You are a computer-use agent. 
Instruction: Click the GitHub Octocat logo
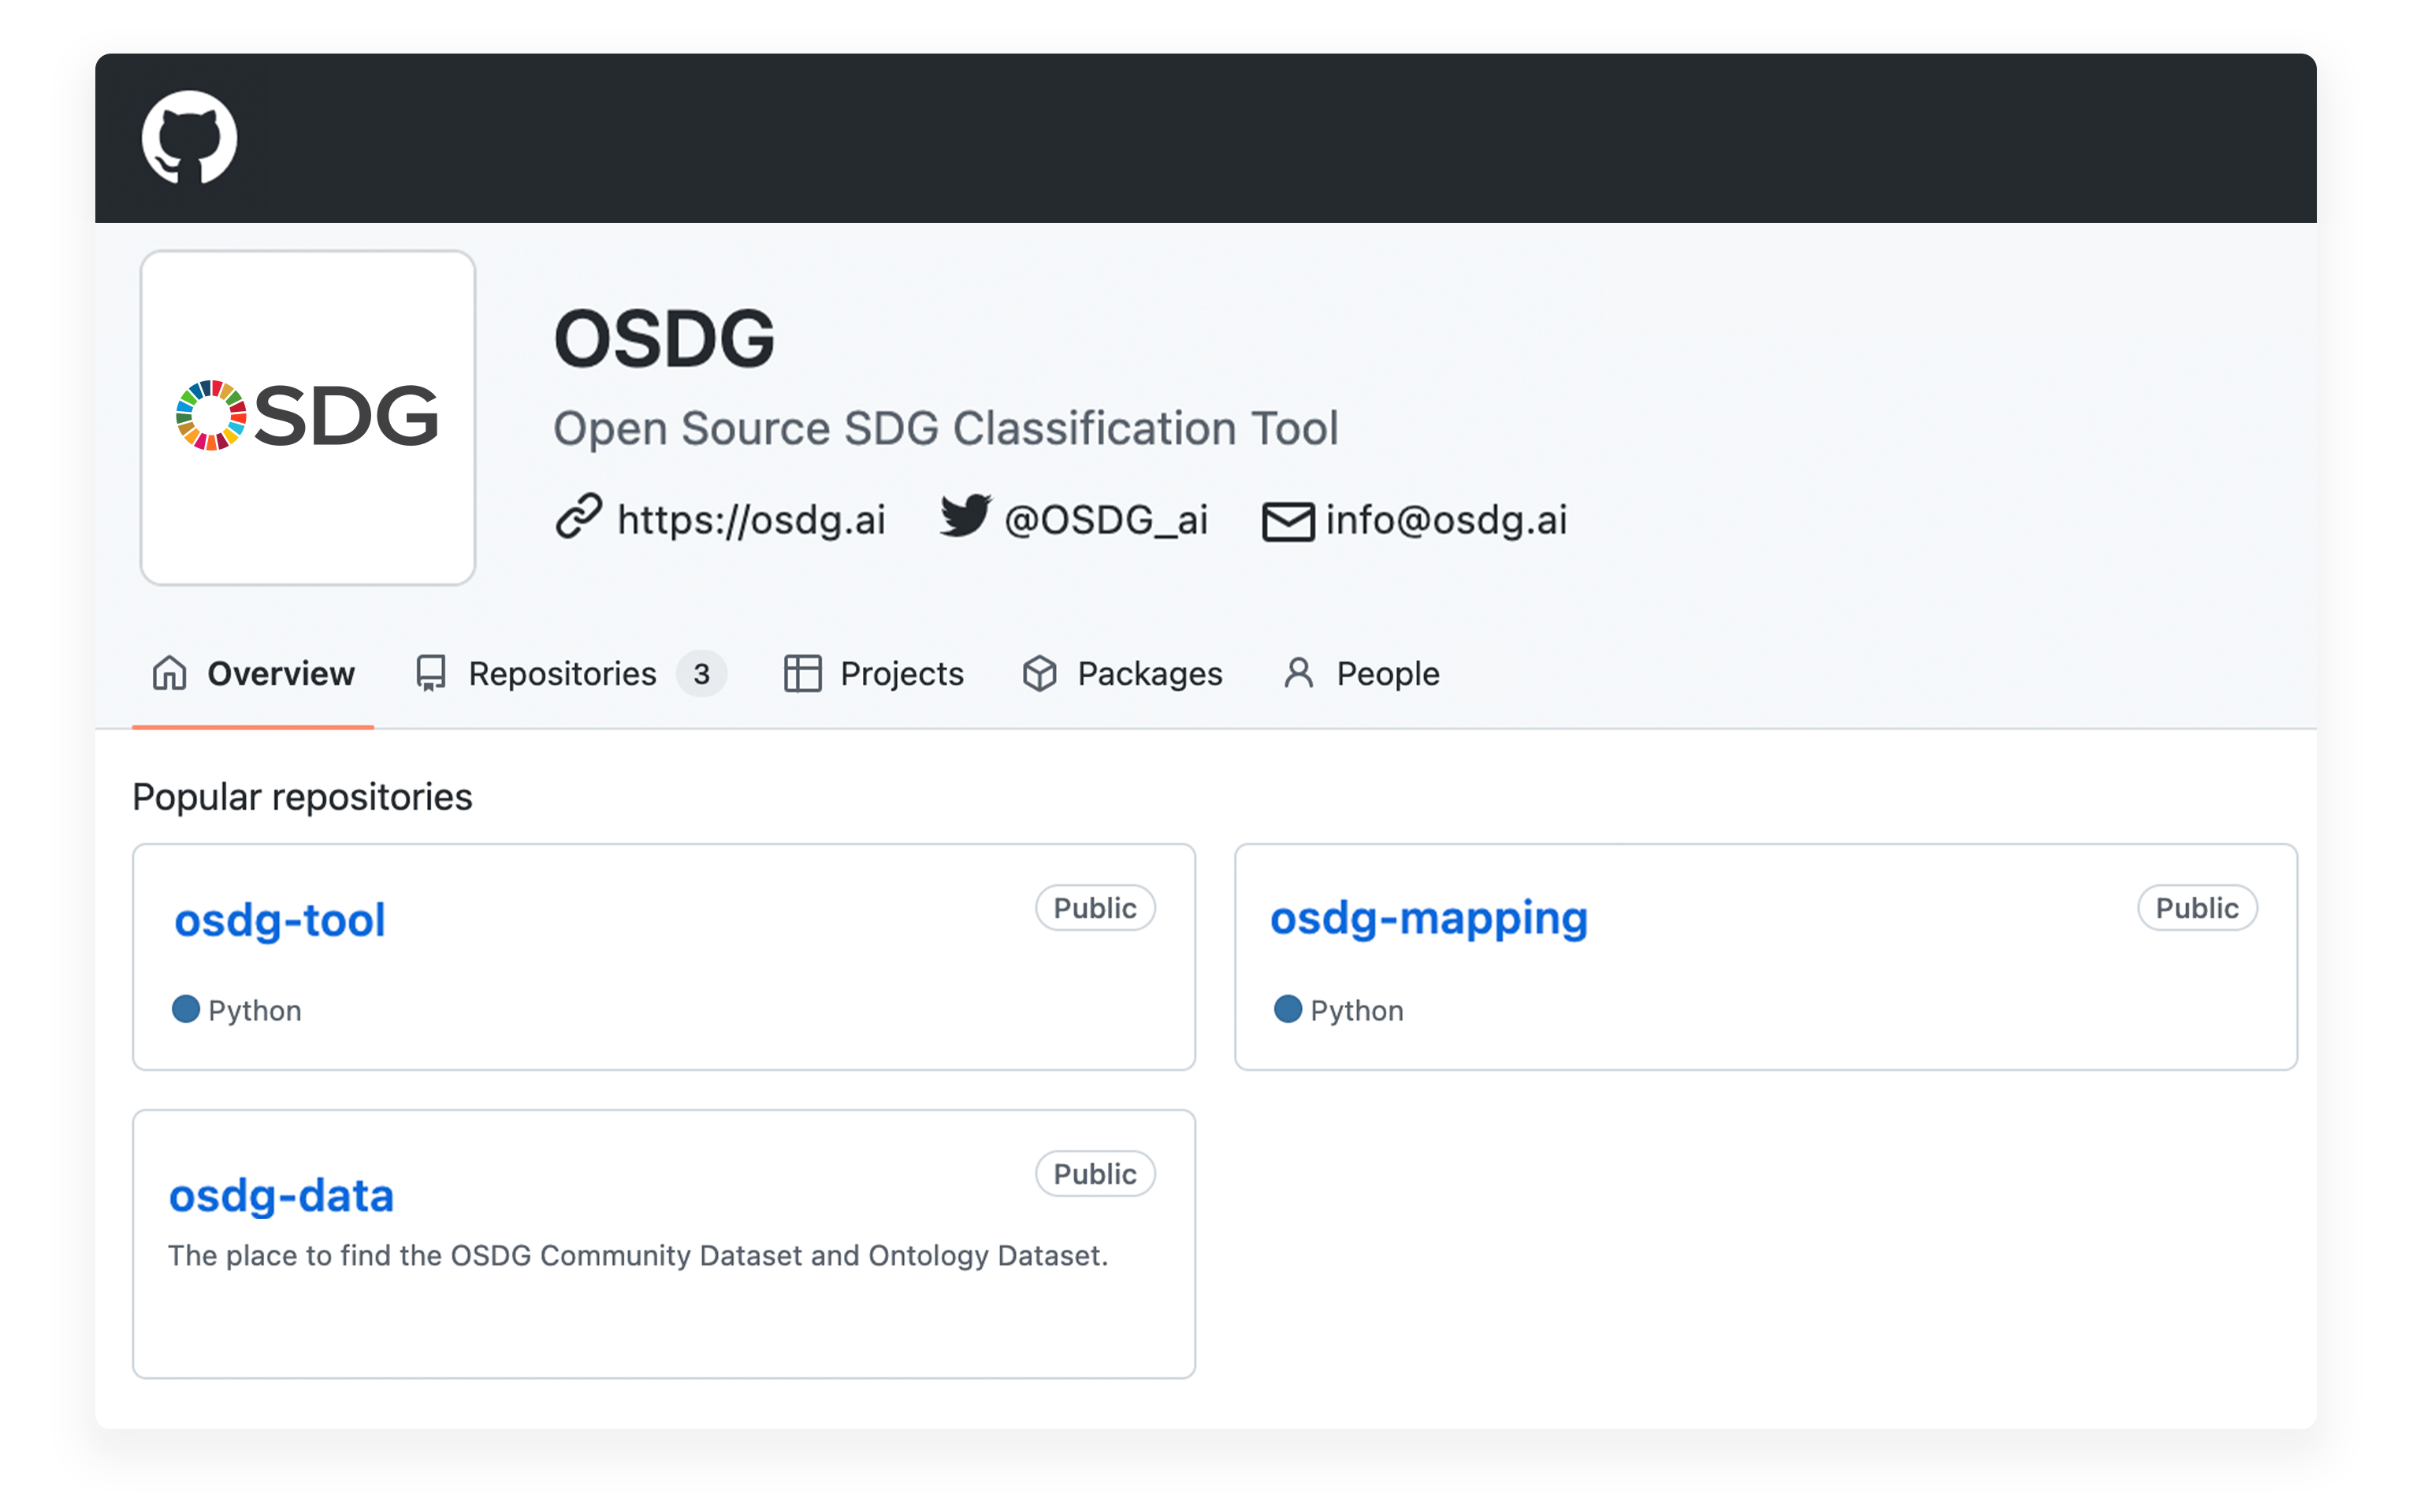click(x=189, y=138)
